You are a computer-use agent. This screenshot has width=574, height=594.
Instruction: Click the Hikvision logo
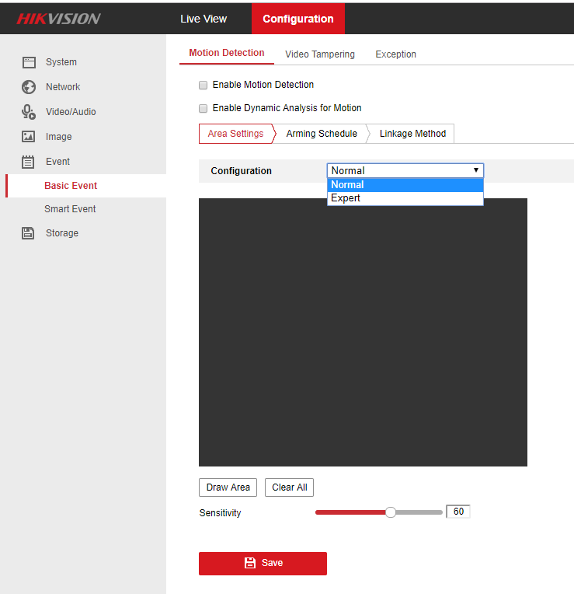pyautogui.click(x=59, y=19)
